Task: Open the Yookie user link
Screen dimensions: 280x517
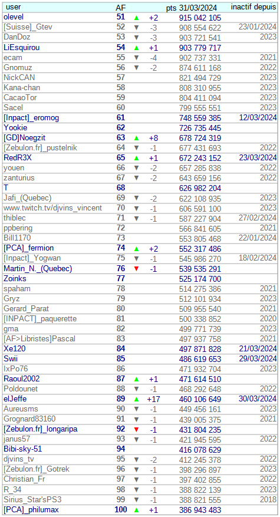Action: [15, 128]
